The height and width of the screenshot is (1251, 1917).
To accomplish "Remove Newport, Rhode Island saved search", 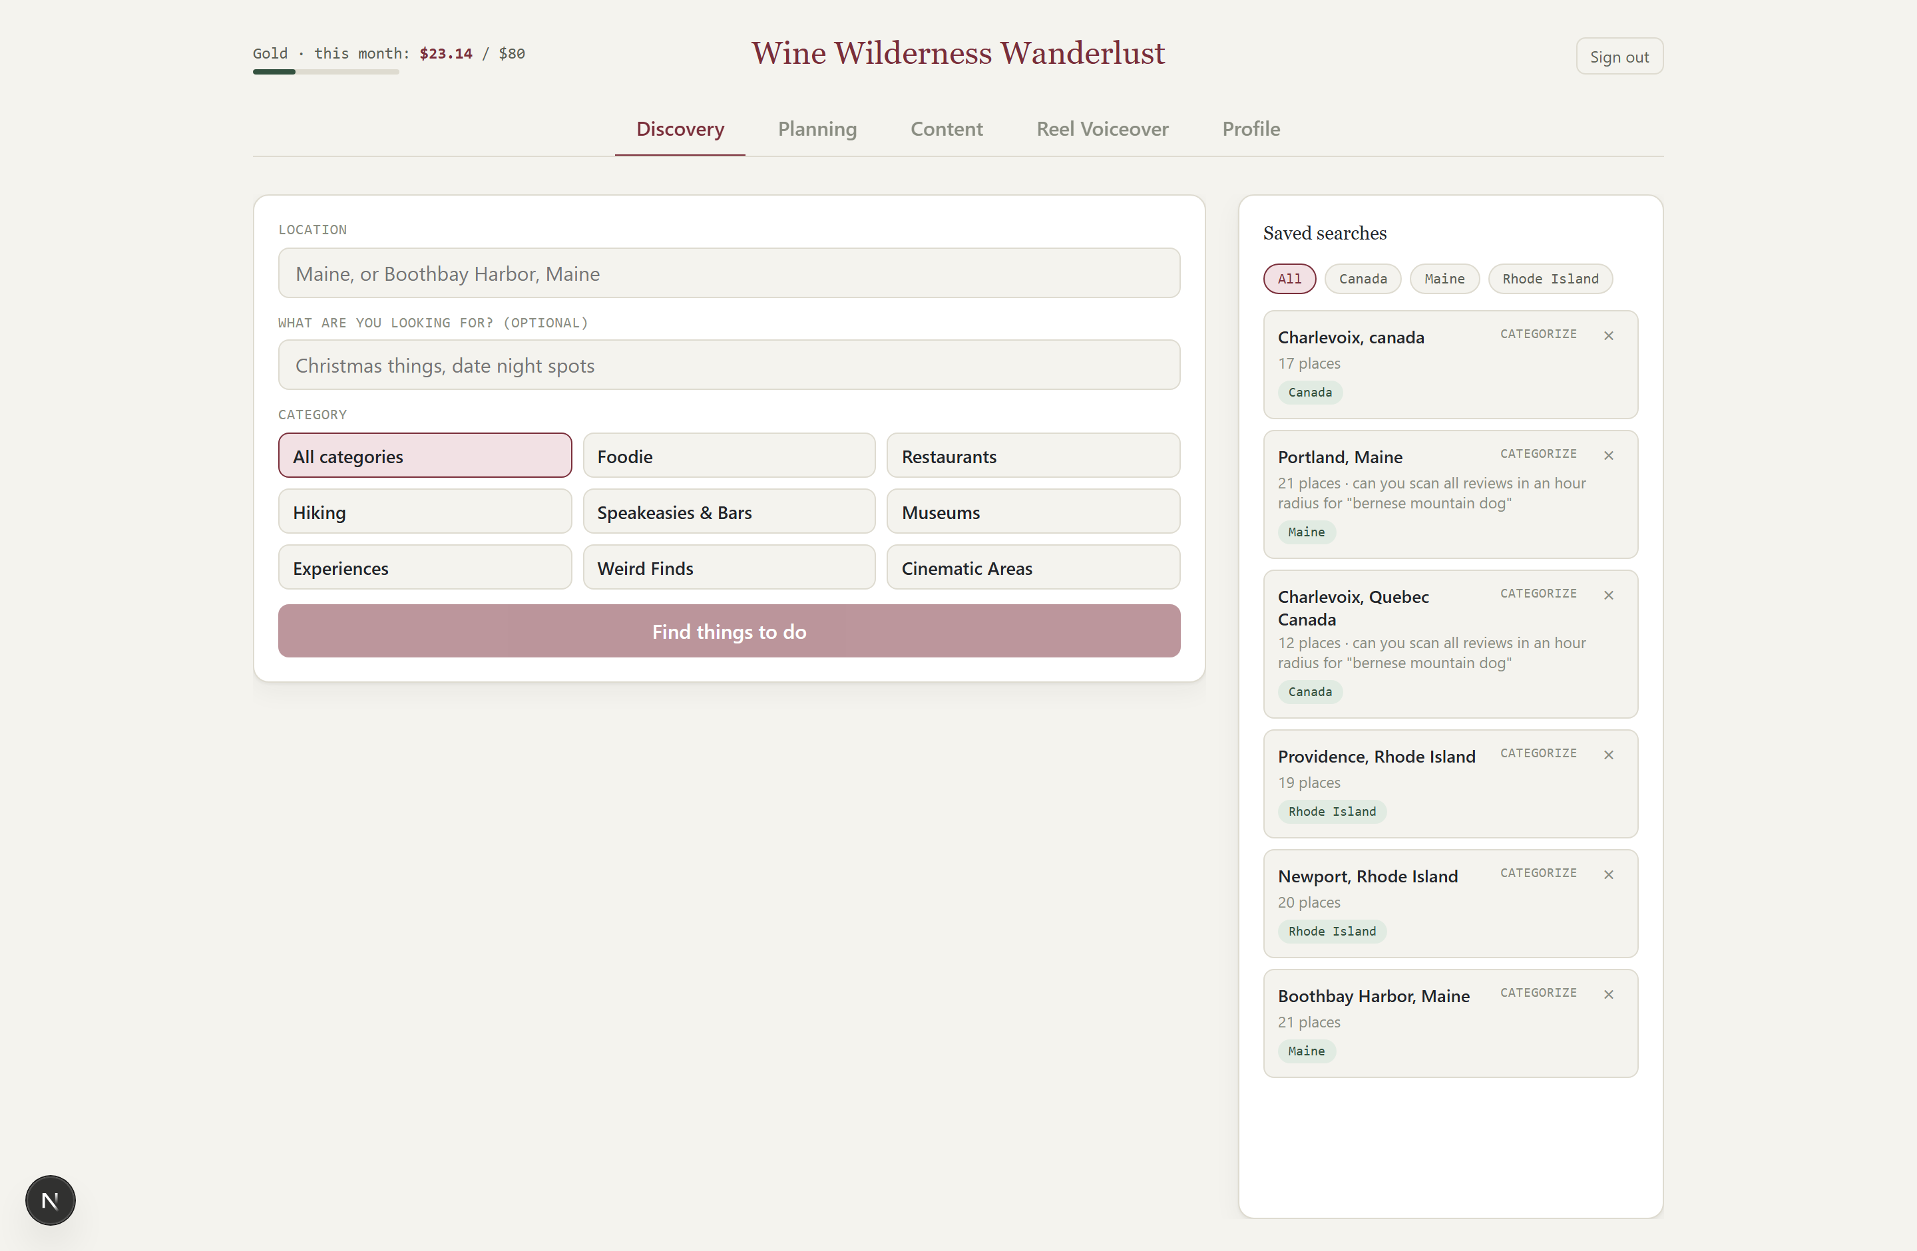I will 1609,874.
